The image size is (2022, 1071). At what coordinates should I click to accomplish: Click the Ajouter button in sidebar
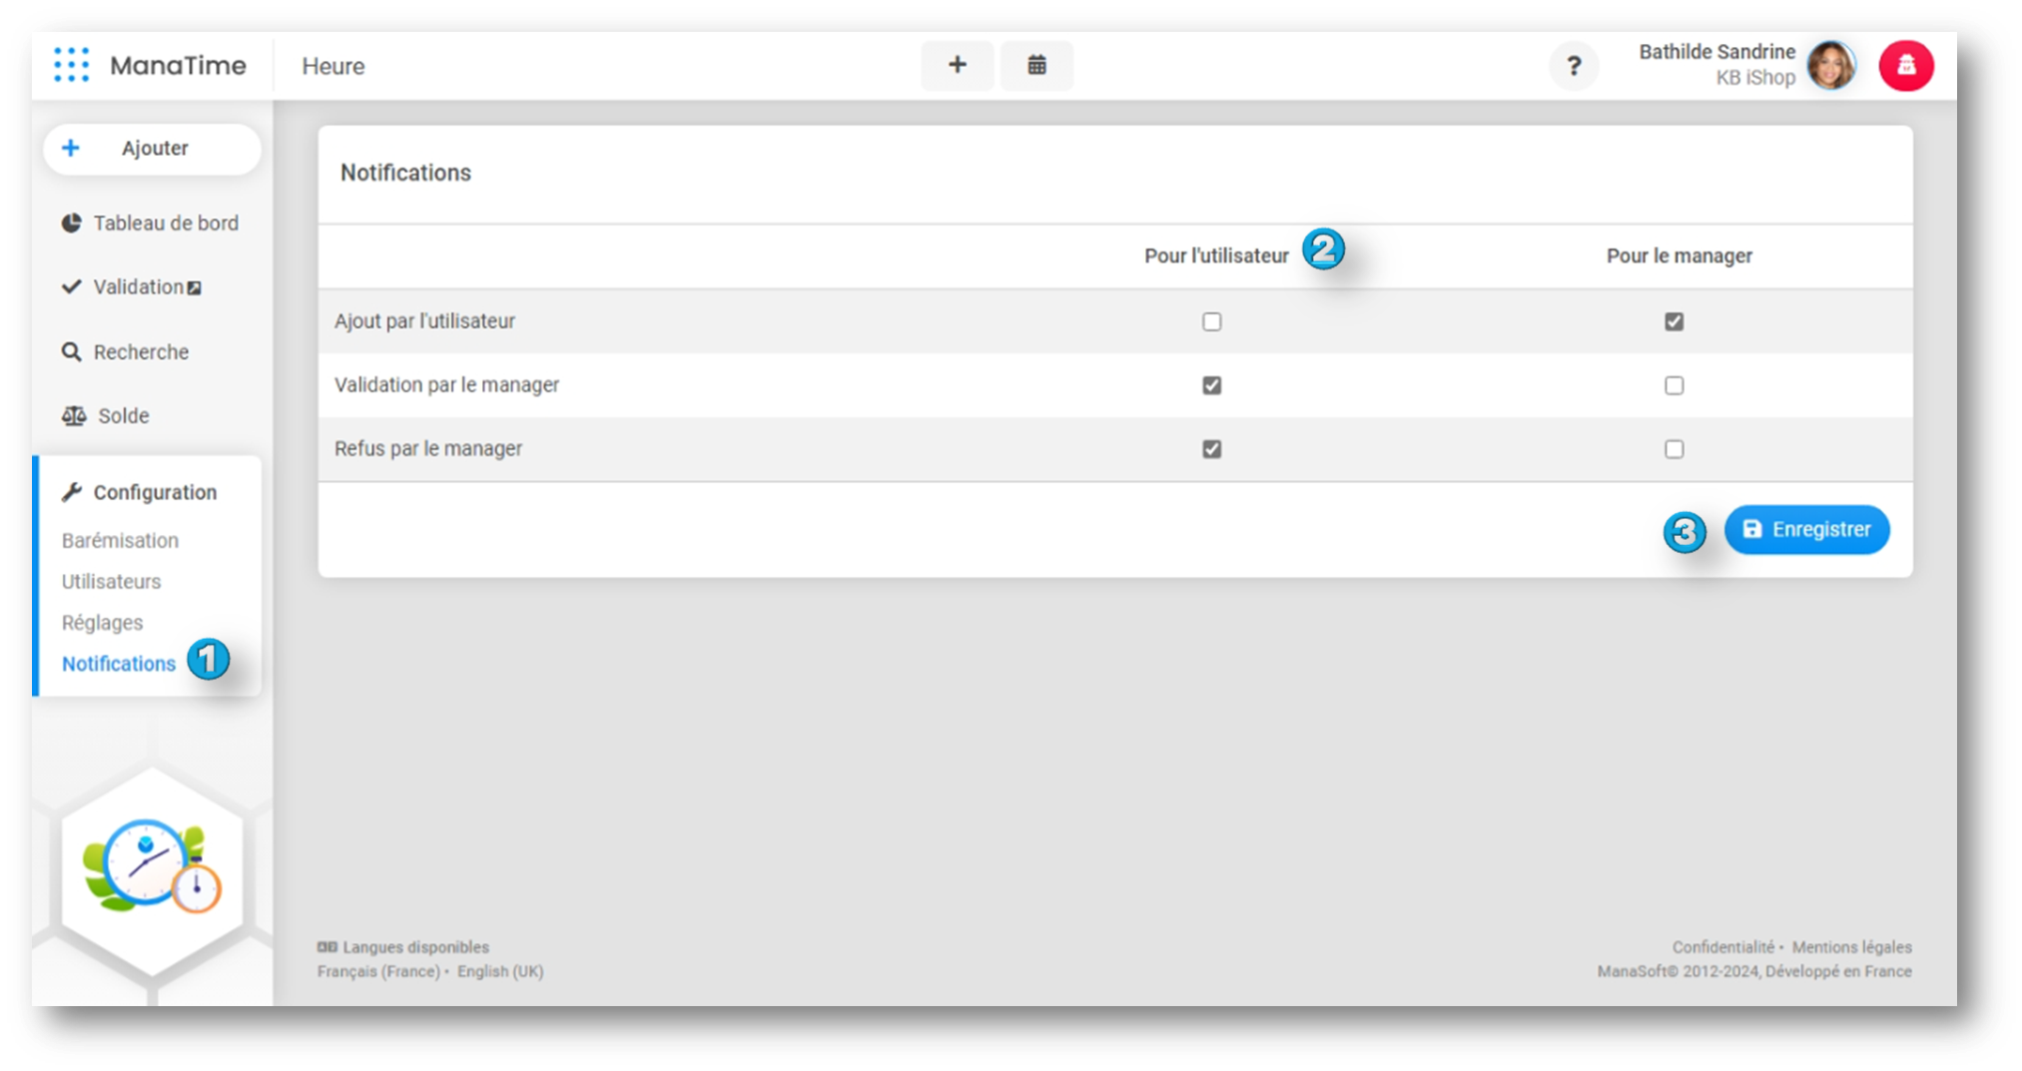pos(152,149)
